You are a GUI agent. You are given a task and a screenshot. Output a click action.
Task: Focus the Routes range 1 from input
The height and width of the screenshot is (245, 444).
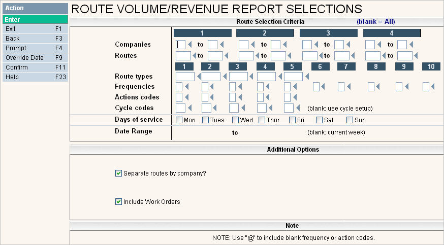pos(183,56)
